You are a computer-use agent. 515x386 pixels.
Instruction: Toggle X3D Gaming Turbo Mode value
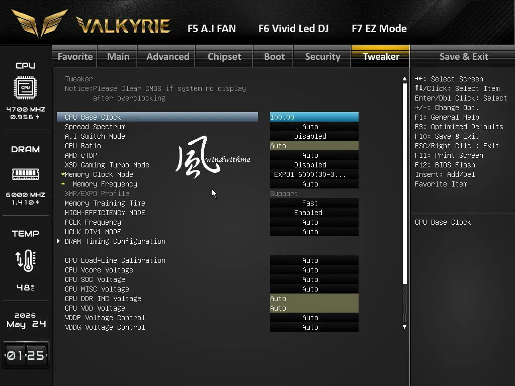pos(314,165)
